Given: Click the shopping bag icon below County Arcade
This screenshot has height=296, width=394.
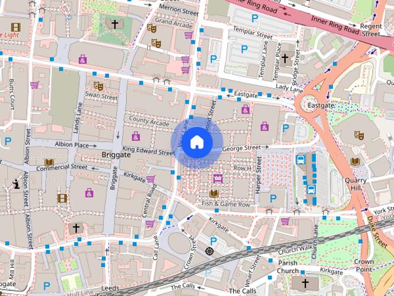Looking at the screenshot, I should (x=135, y=136).
